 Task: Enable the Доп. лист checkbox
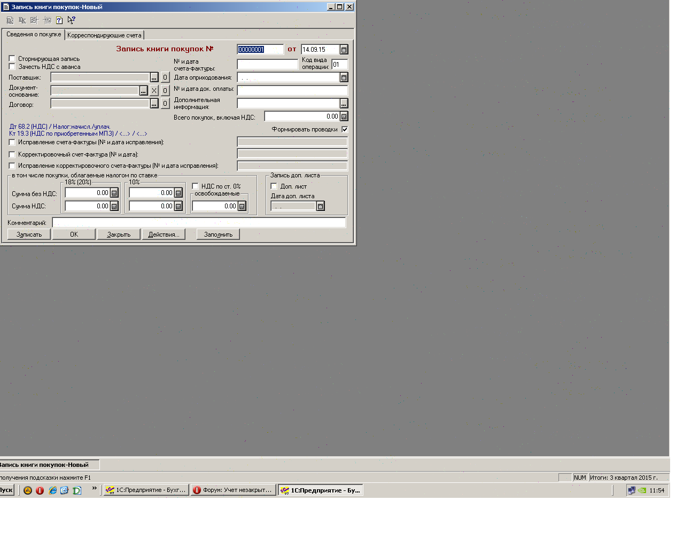pos(274,186)
